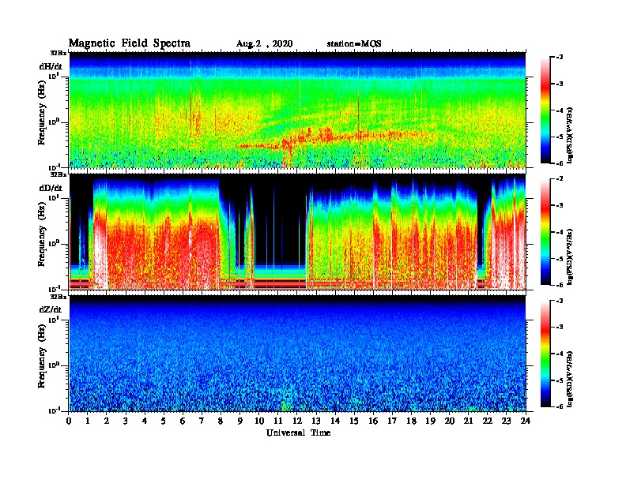
Task: Click the dD/dt panel label
Action: 51,188
